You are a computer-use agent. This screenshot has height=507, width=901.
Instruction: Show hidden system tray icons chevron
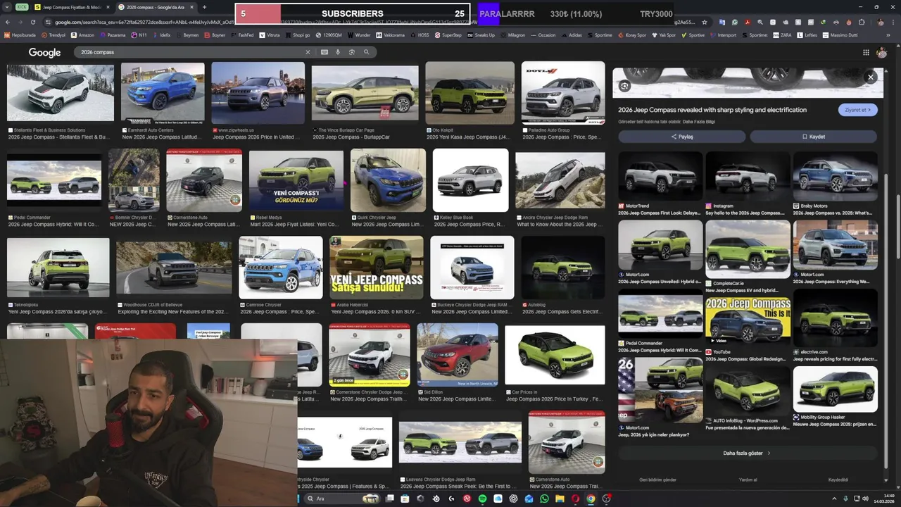(x=834, y=499)
